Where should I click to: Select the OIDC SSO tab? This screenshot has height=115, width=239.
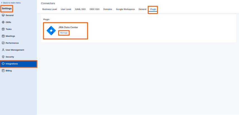94,9
